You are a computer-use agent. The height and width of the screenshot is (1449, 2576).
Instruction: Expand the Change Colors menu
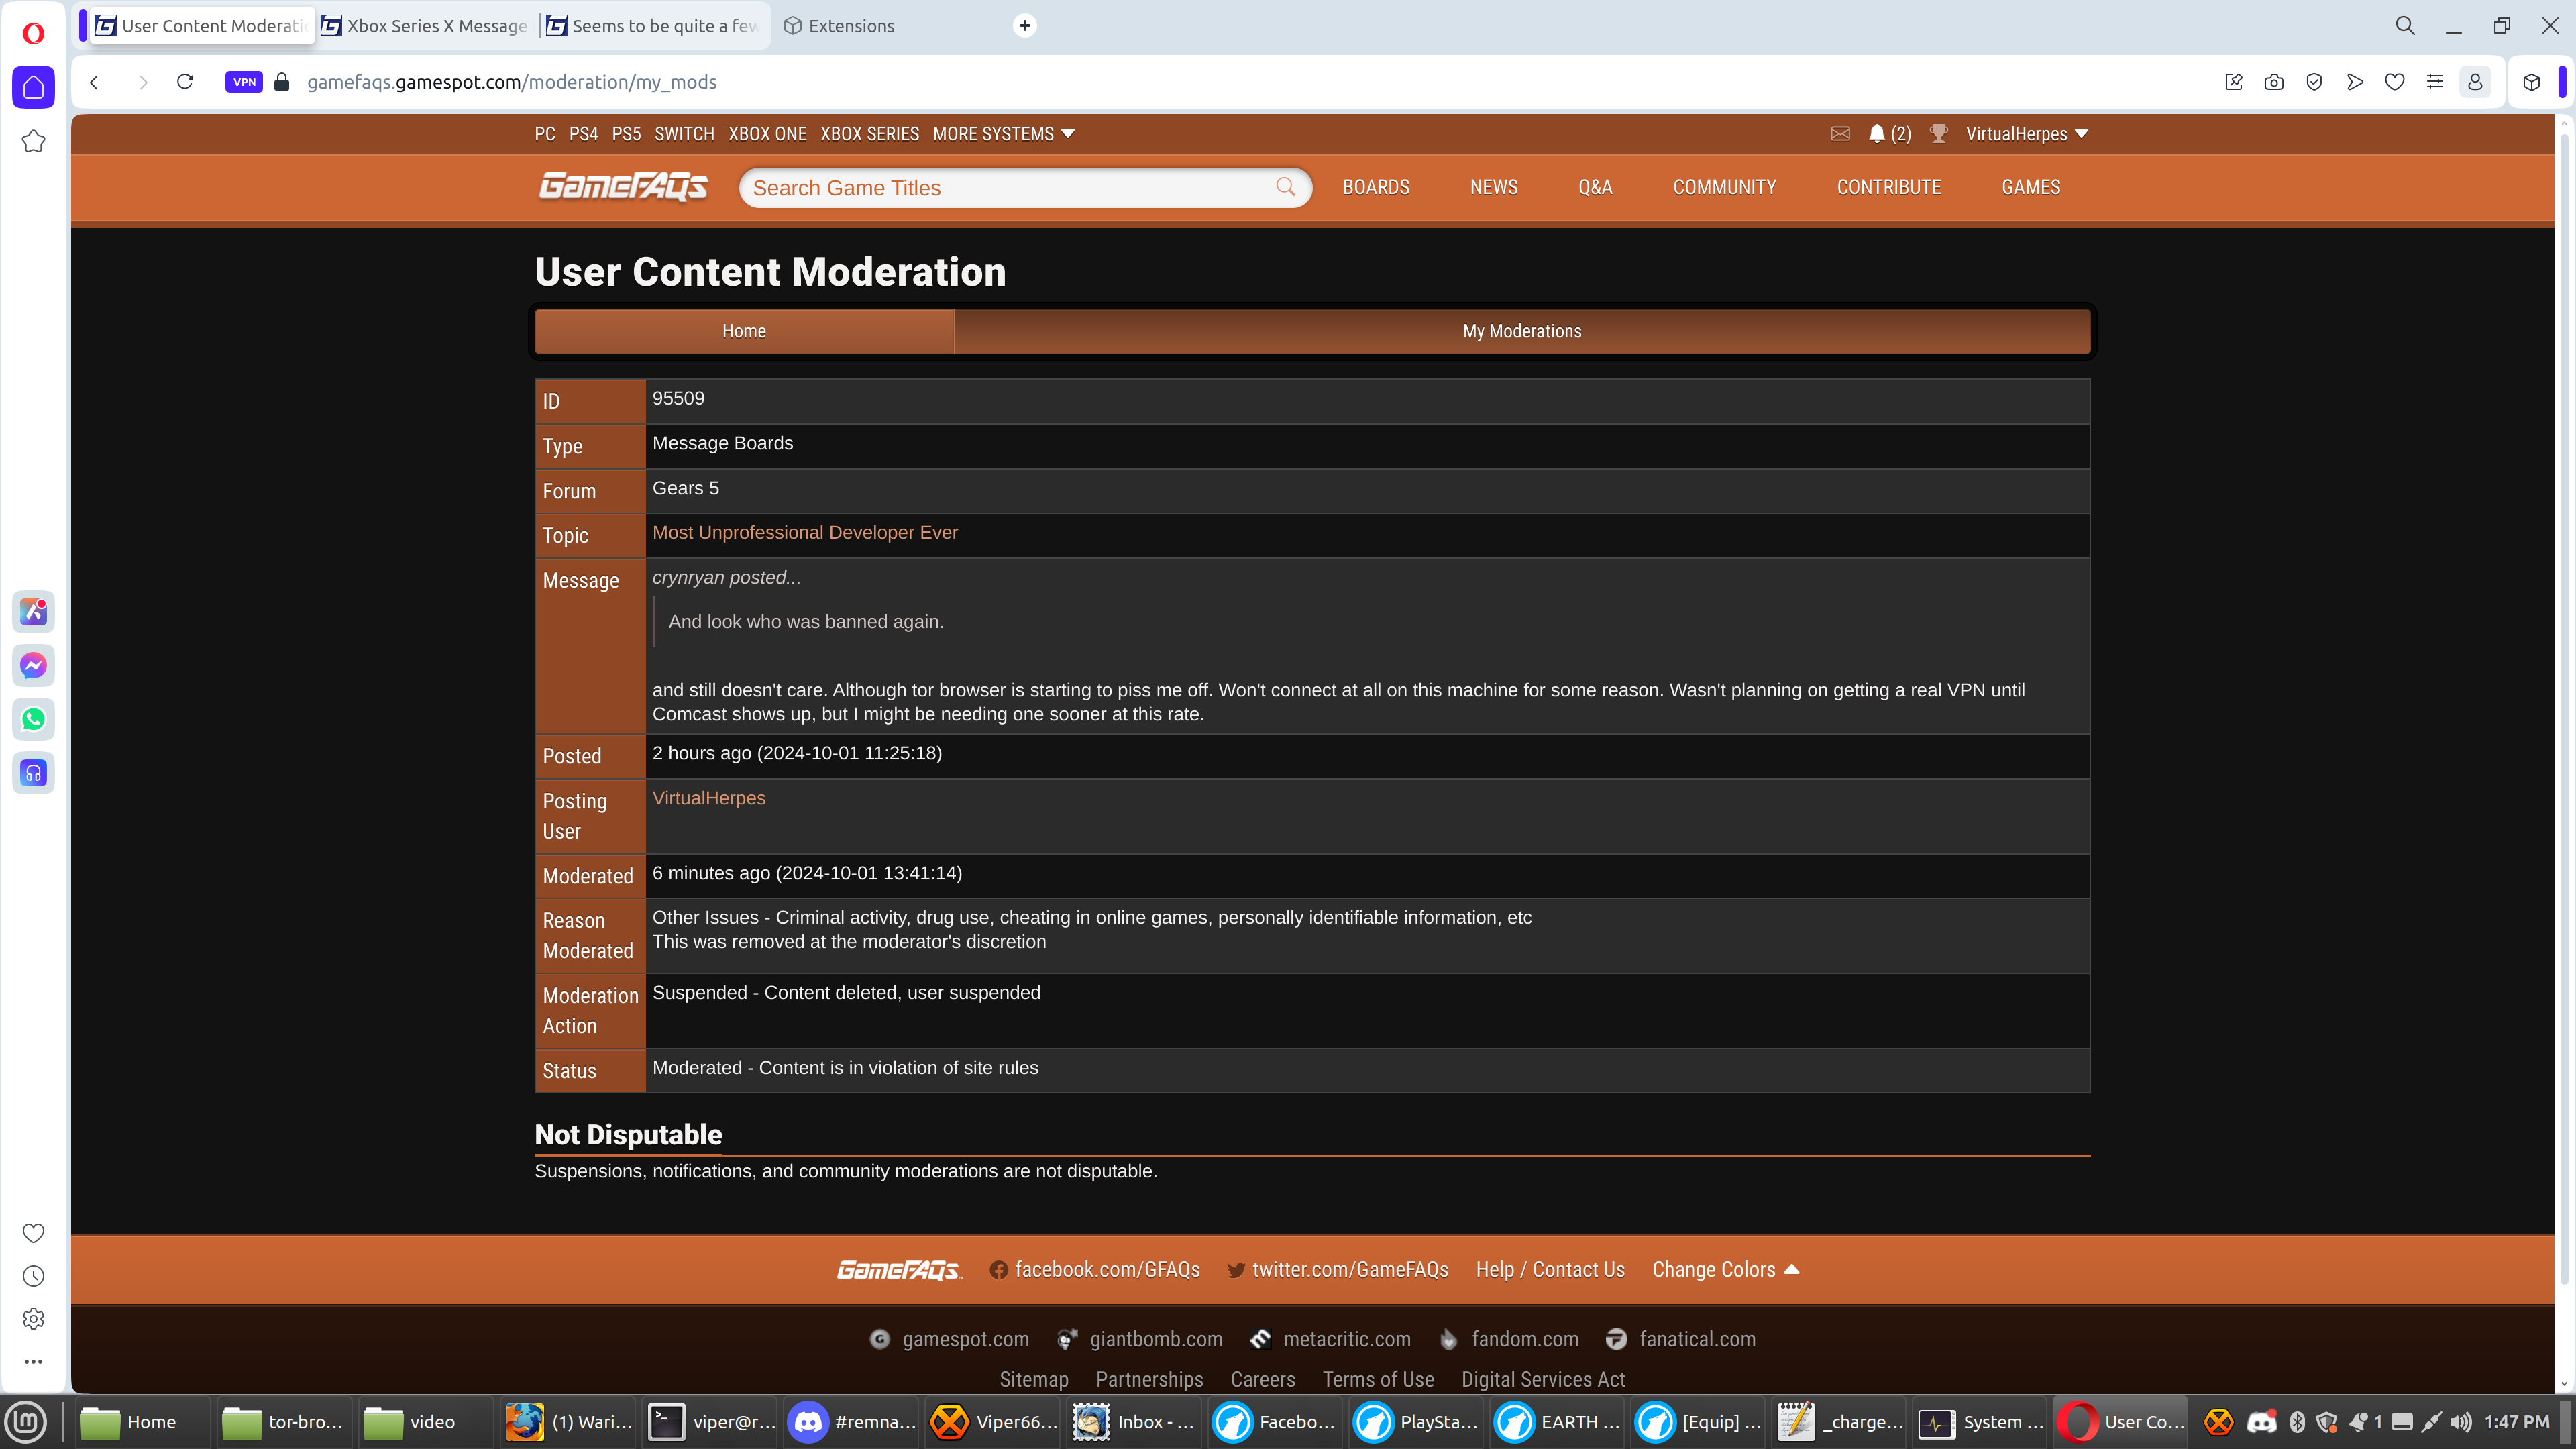1724,1269
